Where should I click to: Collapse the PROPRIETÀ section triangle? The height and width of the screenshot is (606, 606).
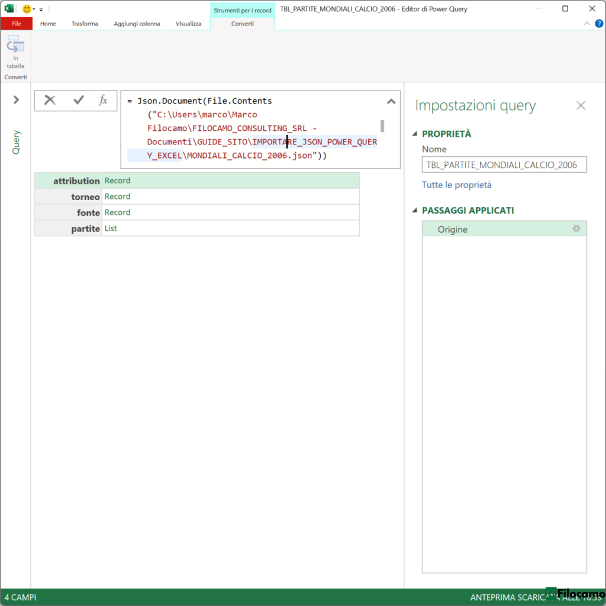(x=415, y=134)
